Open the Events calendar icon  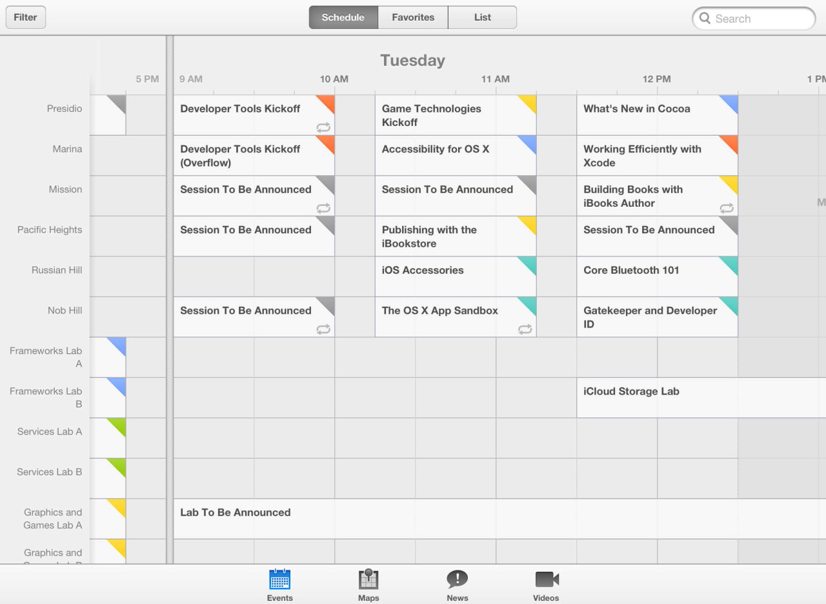pos(279,579)
